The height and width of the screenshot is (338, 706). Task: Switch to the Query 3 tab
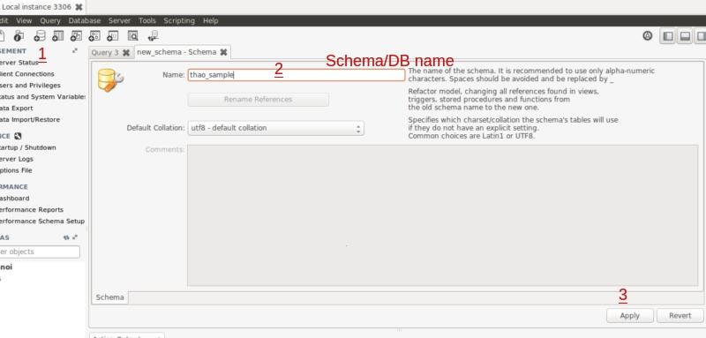pyautogui.click(x=105, y=53)
